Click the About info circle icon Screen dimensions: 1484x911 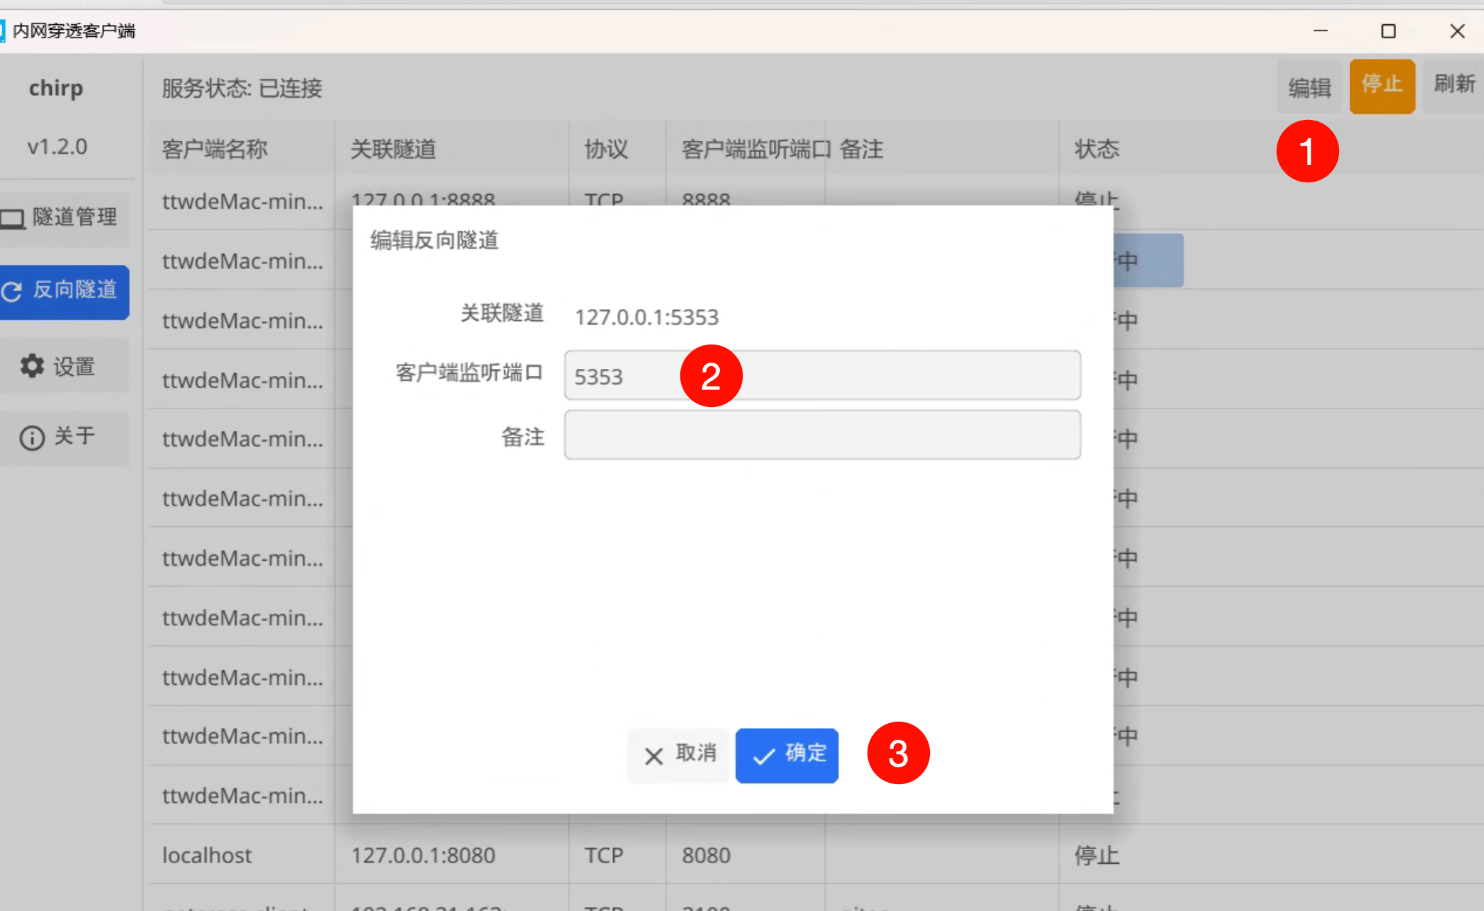tap(32, 437)
